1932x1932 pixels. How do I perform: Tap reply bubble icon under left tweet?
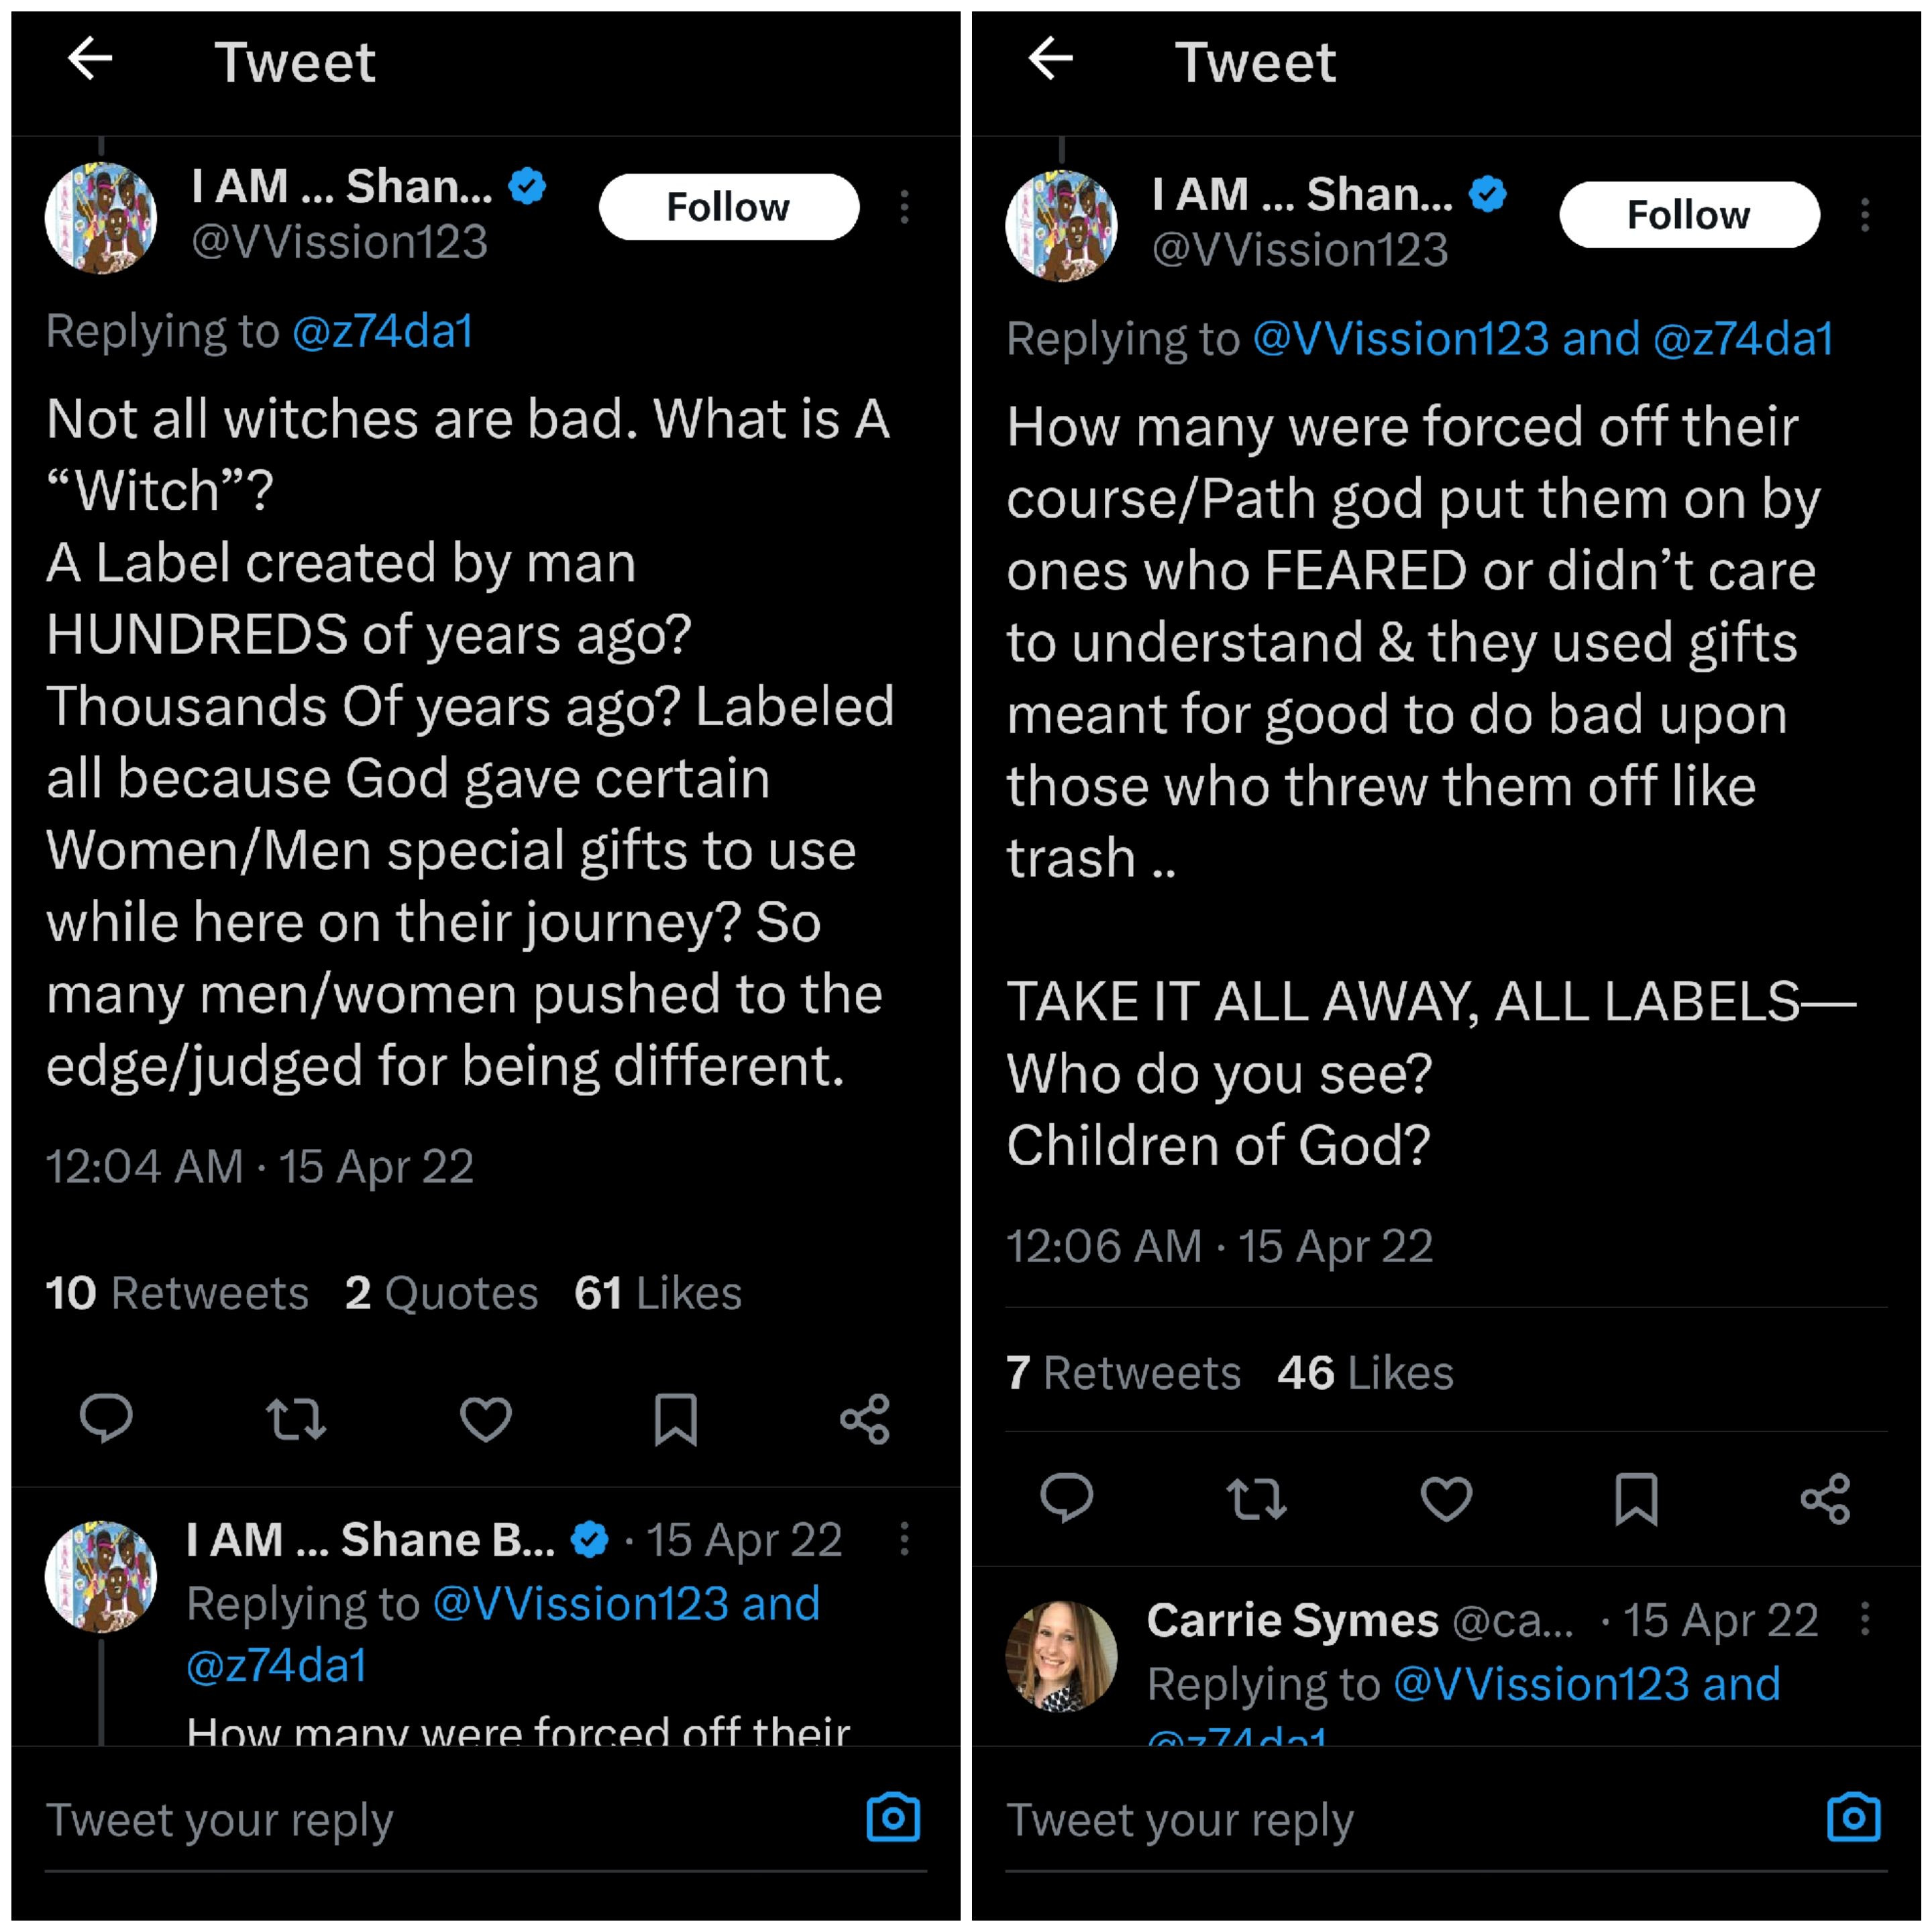pyautogui.click(x=106, y=1418)
